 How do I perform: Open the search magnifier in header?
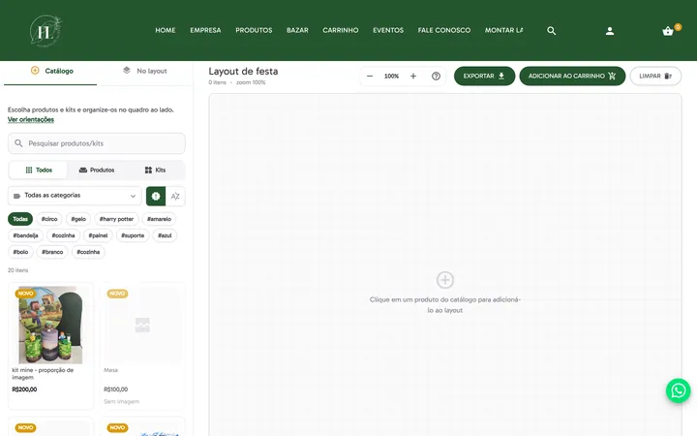coord(551,31)
